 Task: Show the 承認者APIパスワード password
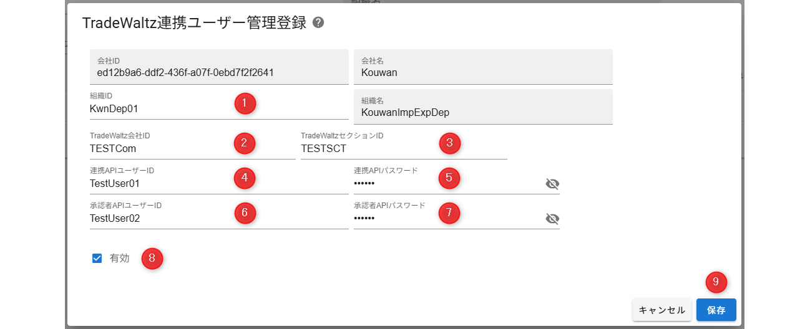[x=552, y=219]
